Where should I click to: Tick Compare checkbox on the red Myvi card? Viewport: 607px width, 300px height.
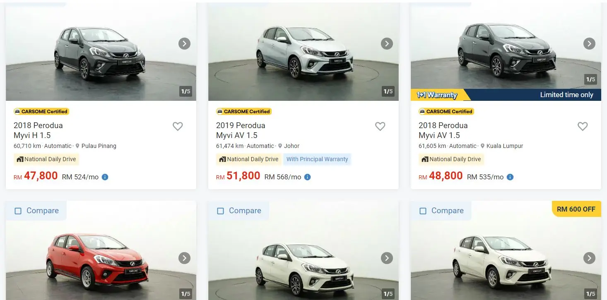pyautogui.click(x=18, y=211)
